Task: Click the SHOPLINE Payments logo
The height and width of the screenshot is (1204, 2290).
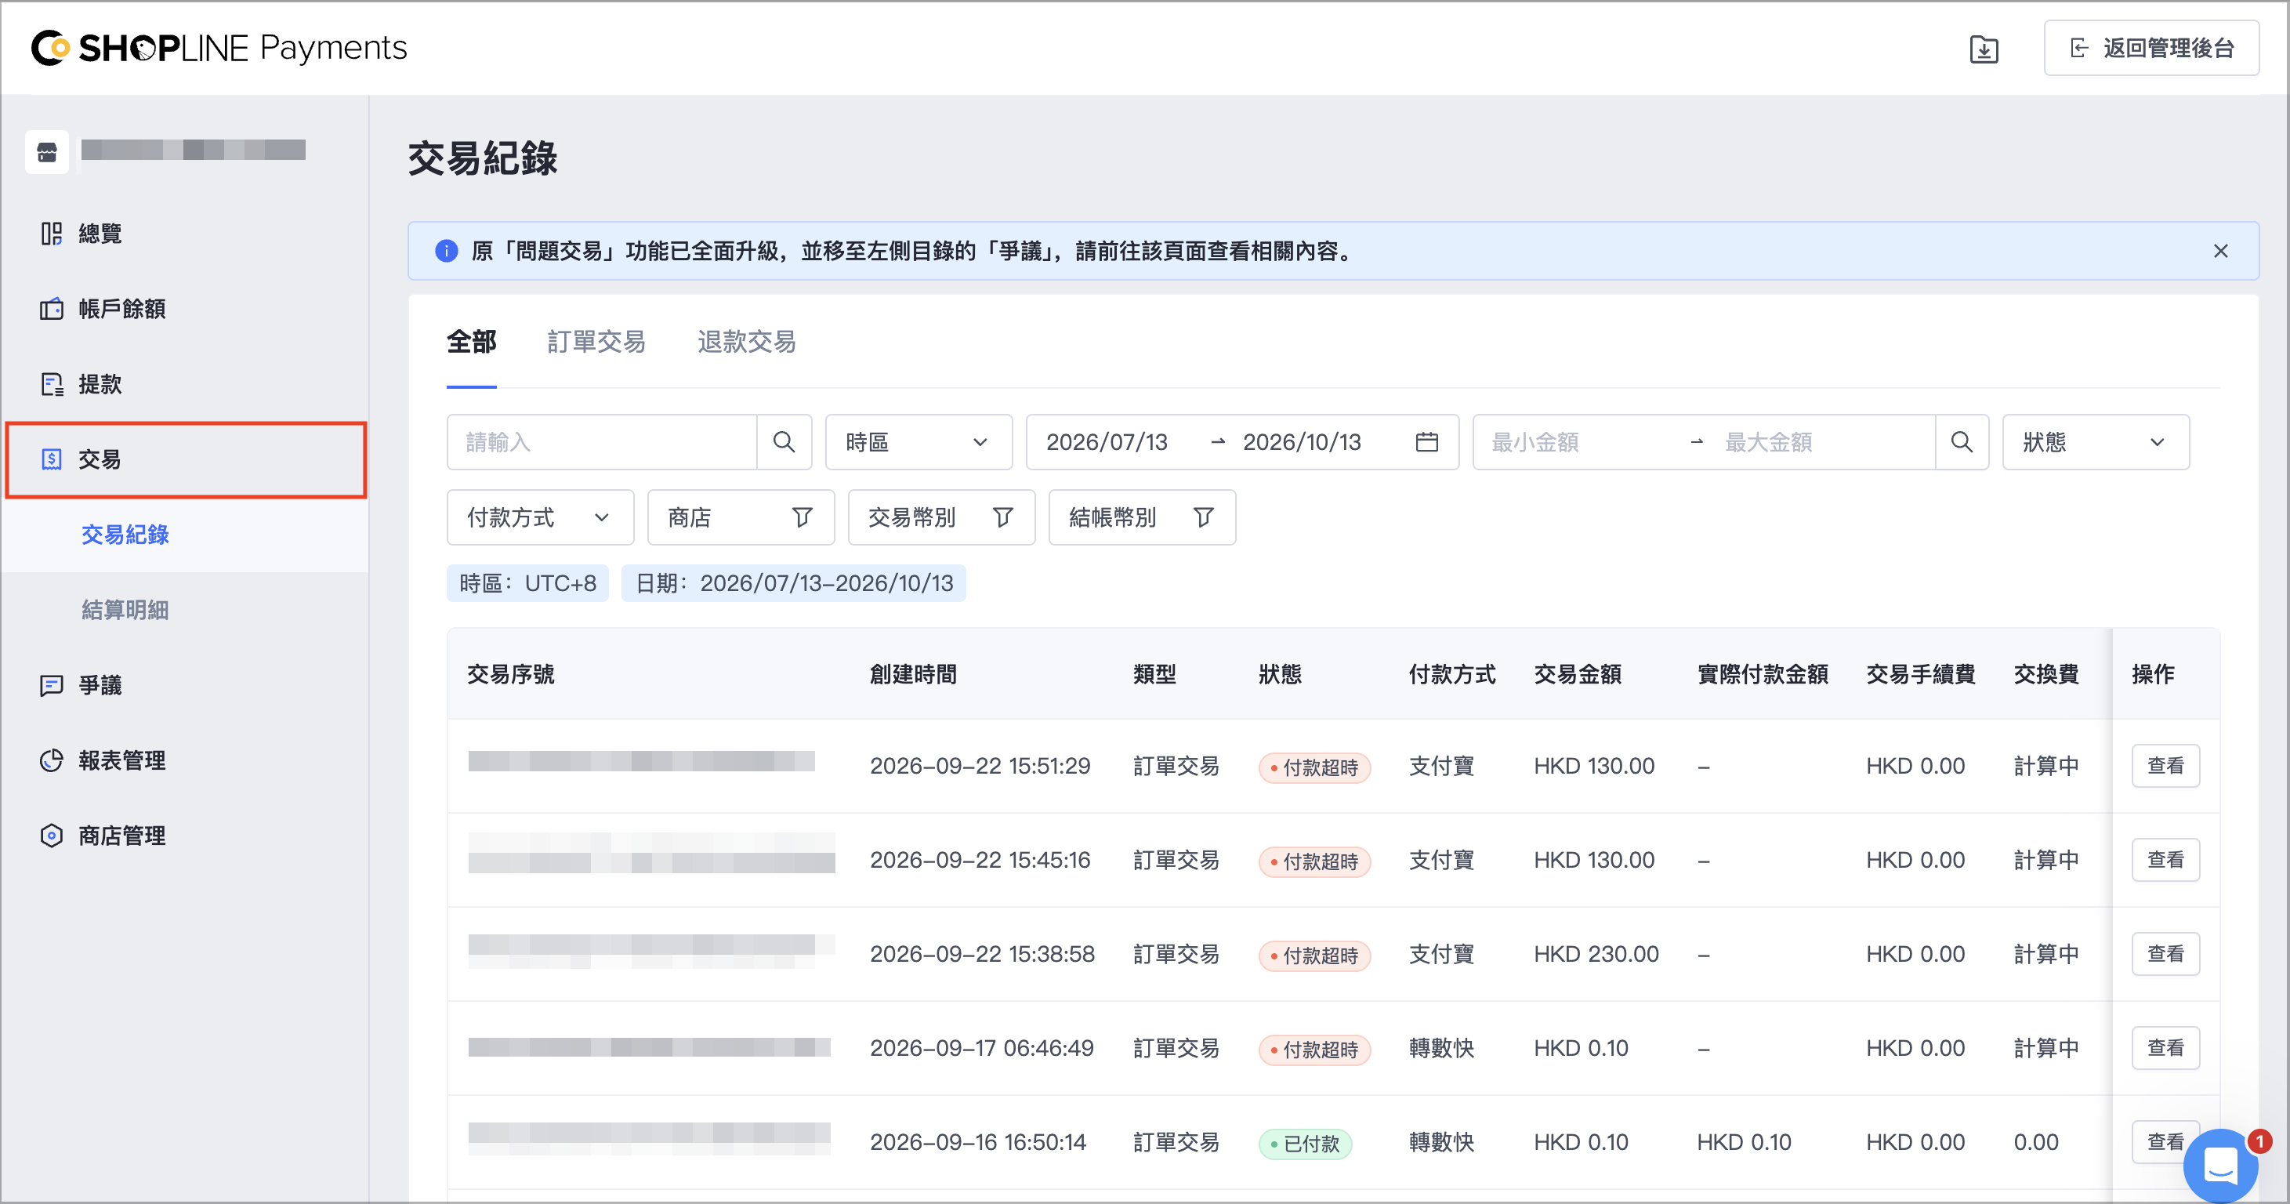Action: 219,48
